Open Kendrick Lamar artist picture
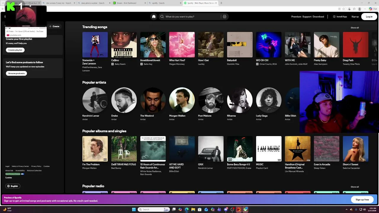Screen dimensions: 379x213 tap(95, 100)
